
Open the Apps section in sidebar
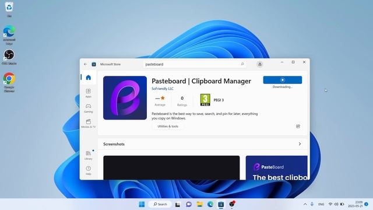(88, 93)
